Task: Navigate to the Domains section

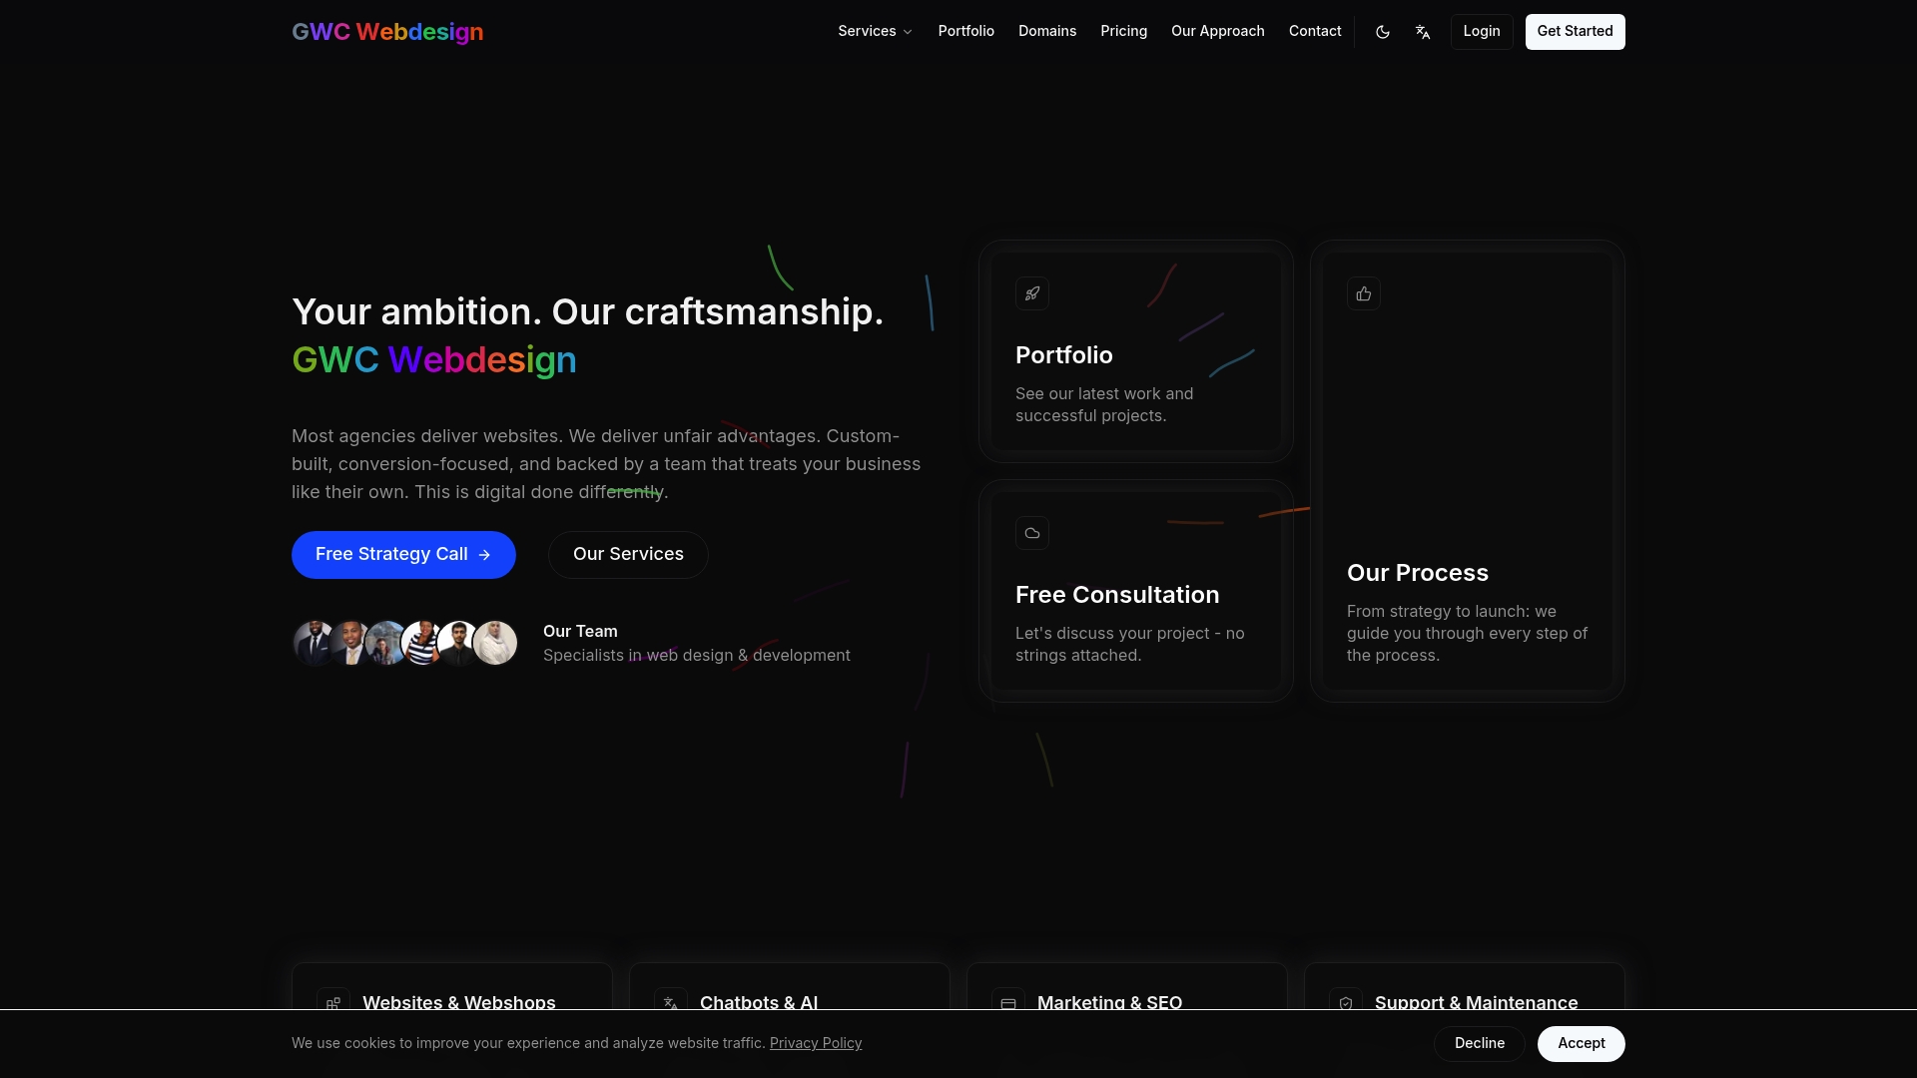Action: point(1046,31)
